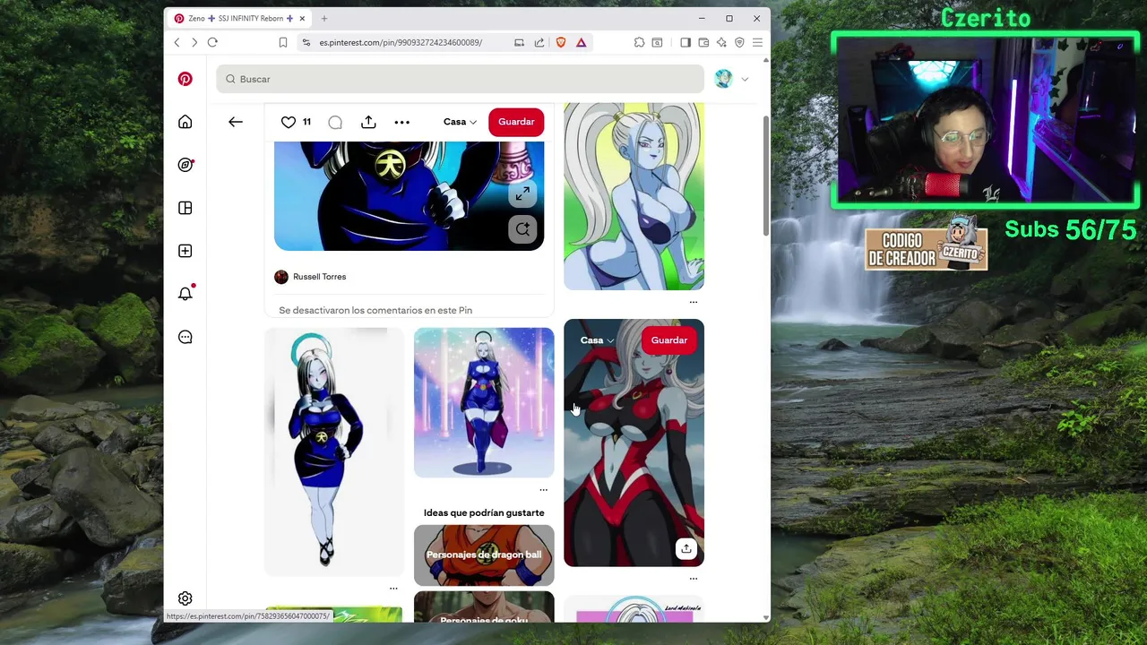Click share icon on red-suit pin
Image resolution: width=1147 pixels, height=645 pixels.
686,549
